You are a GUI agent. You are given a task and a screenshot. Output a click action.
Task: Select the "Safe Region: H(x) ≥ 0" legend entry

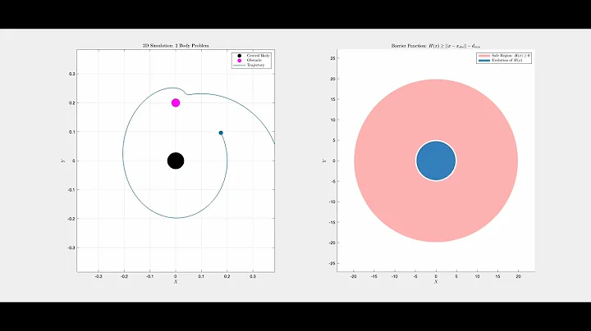[511, 56]
